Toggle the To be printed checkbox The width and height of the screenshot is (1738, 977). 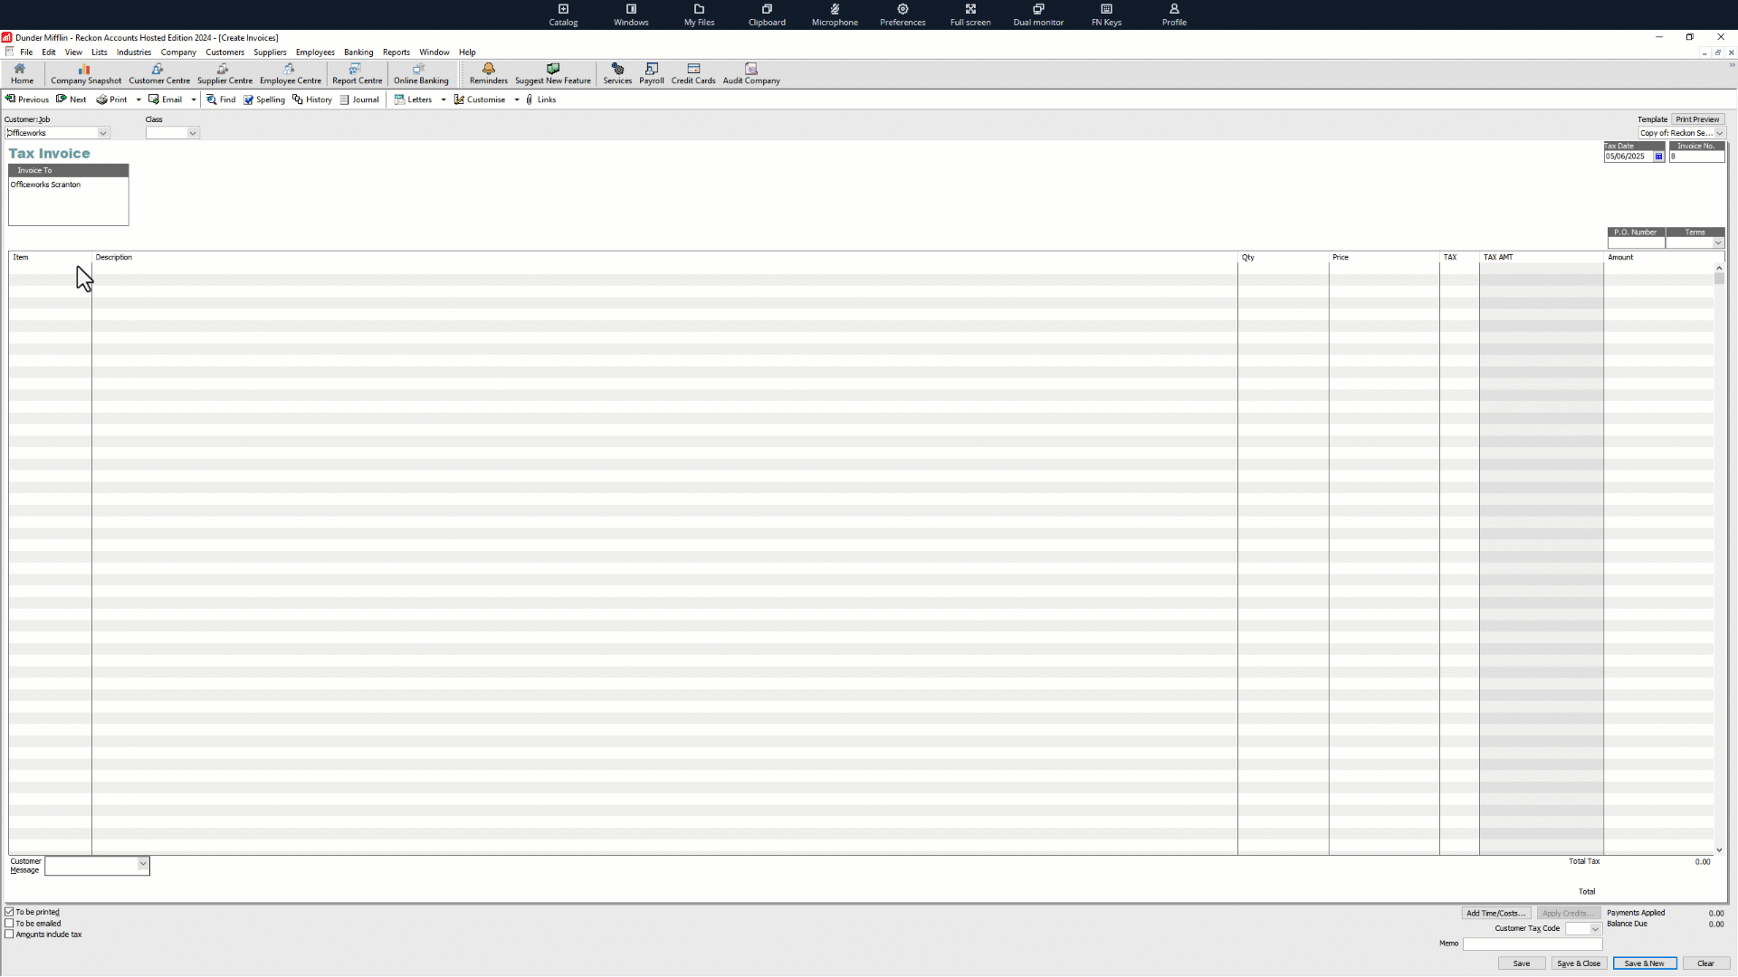tap(9, 912)
